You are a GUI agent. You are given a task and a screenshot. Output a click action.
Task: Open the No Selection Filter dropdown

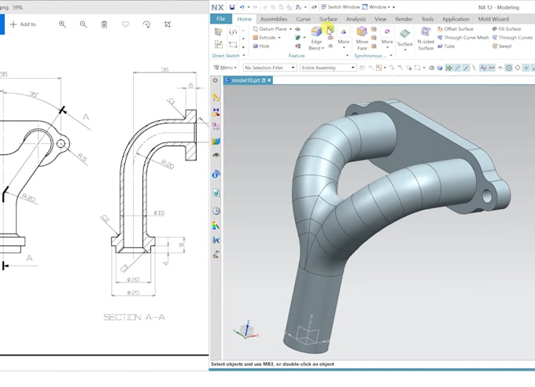click(x=270, y=68)
